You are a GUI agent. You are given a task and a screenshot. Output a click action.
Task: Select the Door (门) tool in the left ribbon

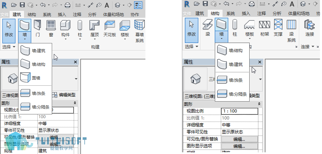[x=37, y=28]
